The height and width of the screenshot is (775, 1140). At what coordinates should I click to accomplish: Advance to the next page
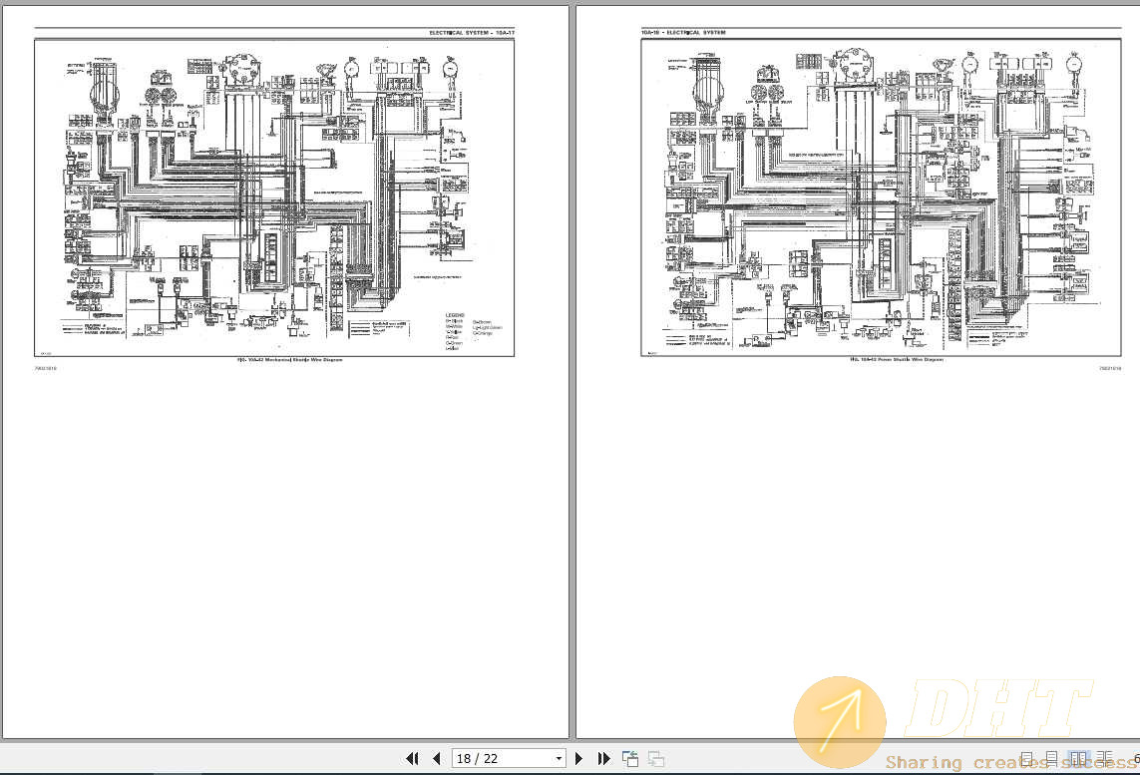(x=579, y=758)
